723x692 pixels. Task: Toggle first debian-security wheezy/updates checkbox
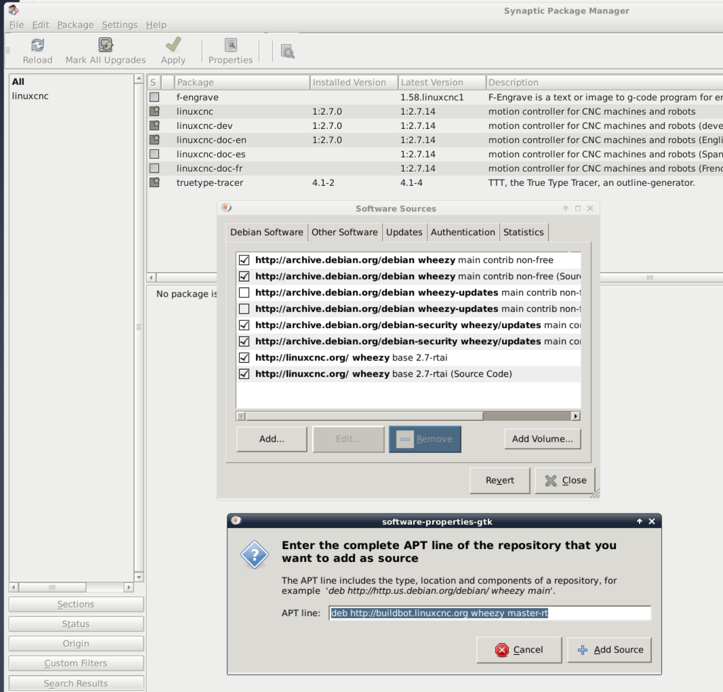[244, 325]
